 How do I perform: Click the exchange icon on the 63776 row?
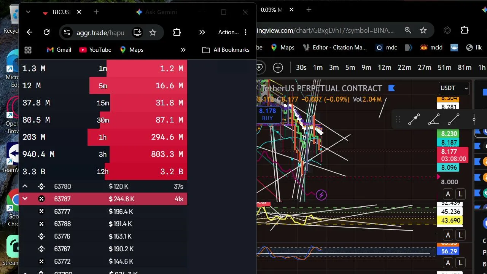point(41,236)
